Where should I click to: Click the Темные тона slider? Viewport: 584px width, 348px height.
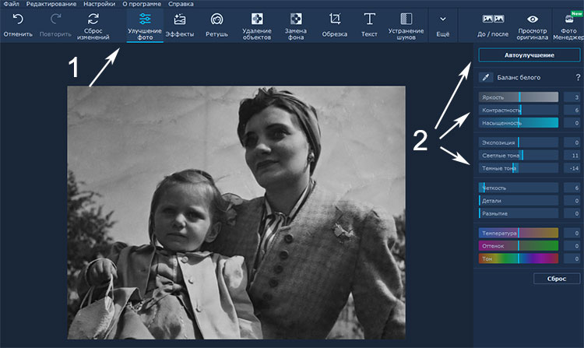(x=519, y=168)
